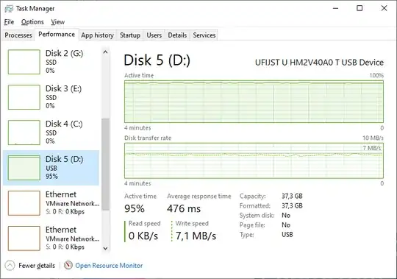Image resolution: width=397 pixels, height=279 pixels.
Task: Open the File menu
Action: point(9,22)
